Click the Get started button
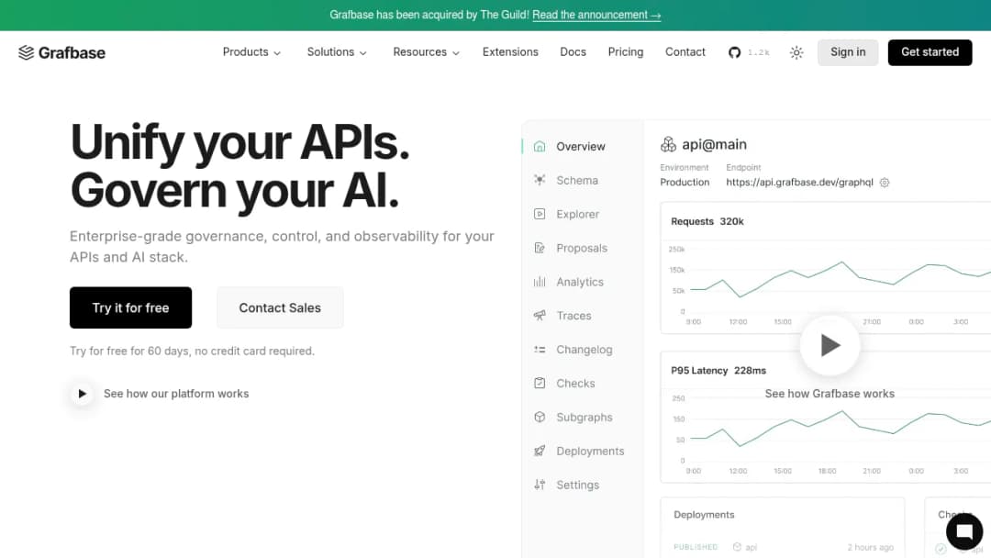This screenshot has height=558, width=991. [930, 52]
